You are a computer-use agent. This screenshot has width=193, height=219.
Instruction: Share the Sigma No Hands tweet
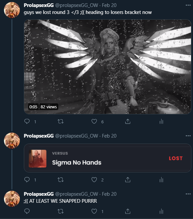pyautogui.click(x=128, y=179)
